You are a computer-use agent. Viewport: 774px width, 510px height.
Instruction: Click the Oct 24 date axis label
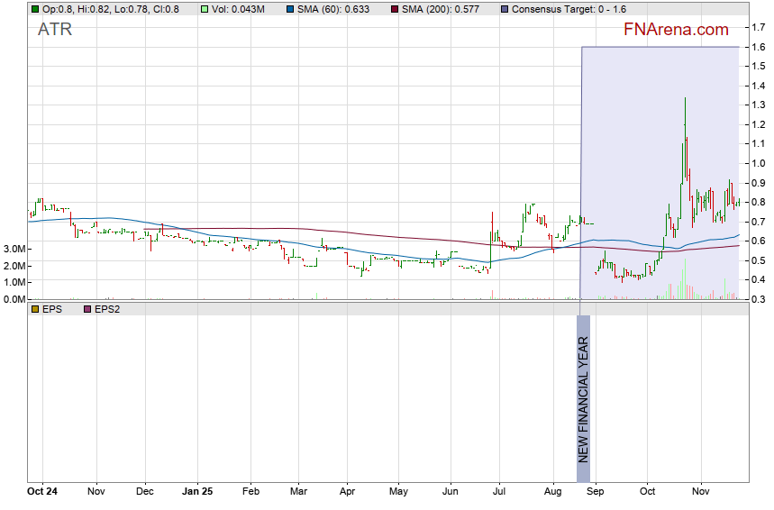tap(41, 492)
